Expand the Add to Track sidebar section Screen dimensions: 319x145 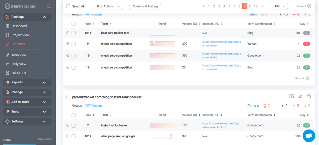(27, 102)
